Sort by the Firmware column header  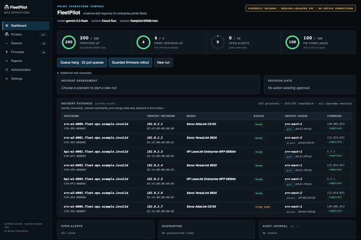pos(334,116)
